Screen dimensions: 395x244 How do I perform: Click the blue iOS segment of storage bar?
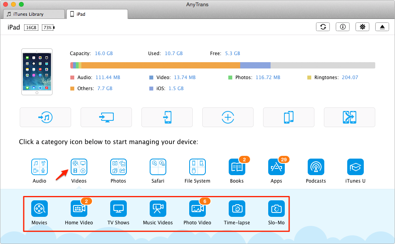[256, 65]
